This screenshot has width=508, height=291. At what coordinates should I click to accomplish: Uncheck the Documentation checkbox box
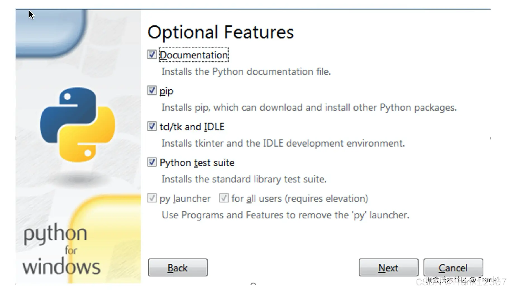(x=152, y=54)
